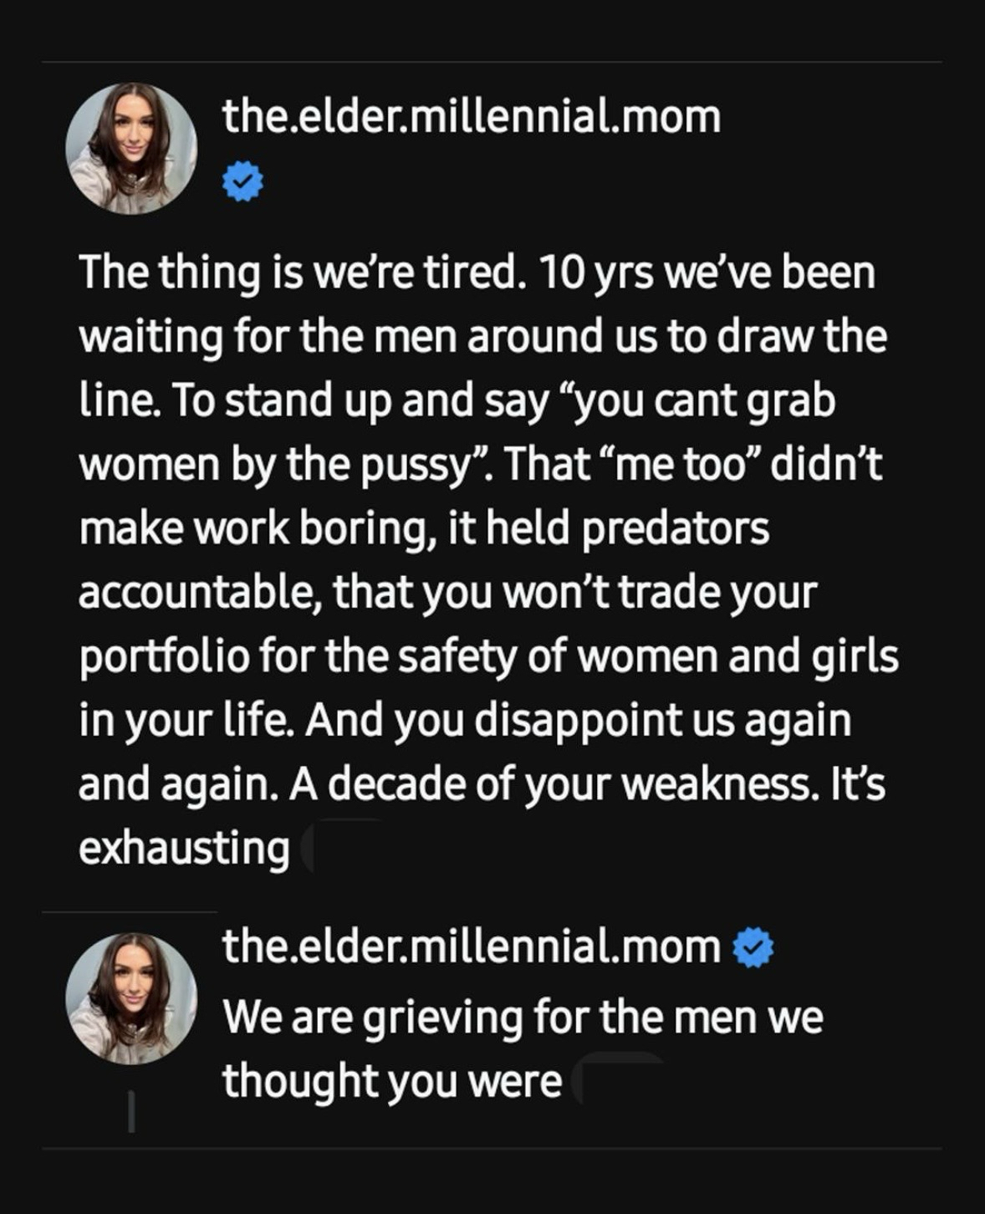Click the thread line below the reply avatar
Screen dimensions: 985x1214
click(x=131, y=1111)
